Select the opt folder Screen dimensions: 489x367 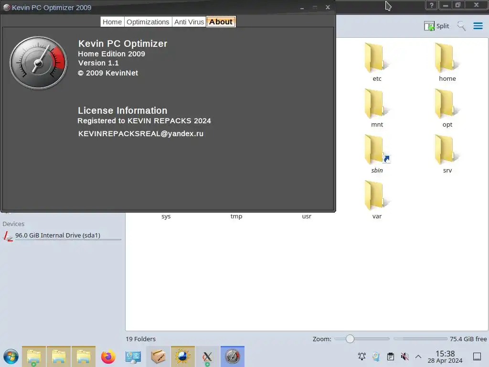[447, 108]
